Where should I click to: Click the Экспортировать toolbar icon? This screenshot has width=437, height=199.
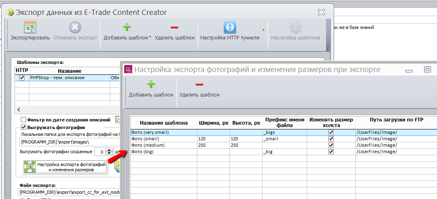click(x=30, y=27)
